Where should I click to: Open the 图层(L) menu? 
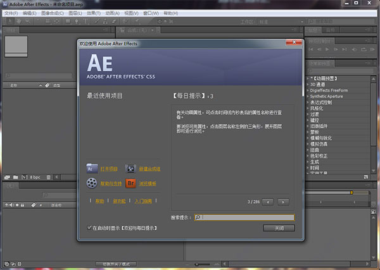pos(75,13)
